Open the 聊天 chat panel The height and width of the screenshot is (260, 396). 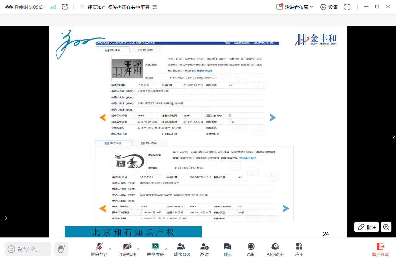228,249
